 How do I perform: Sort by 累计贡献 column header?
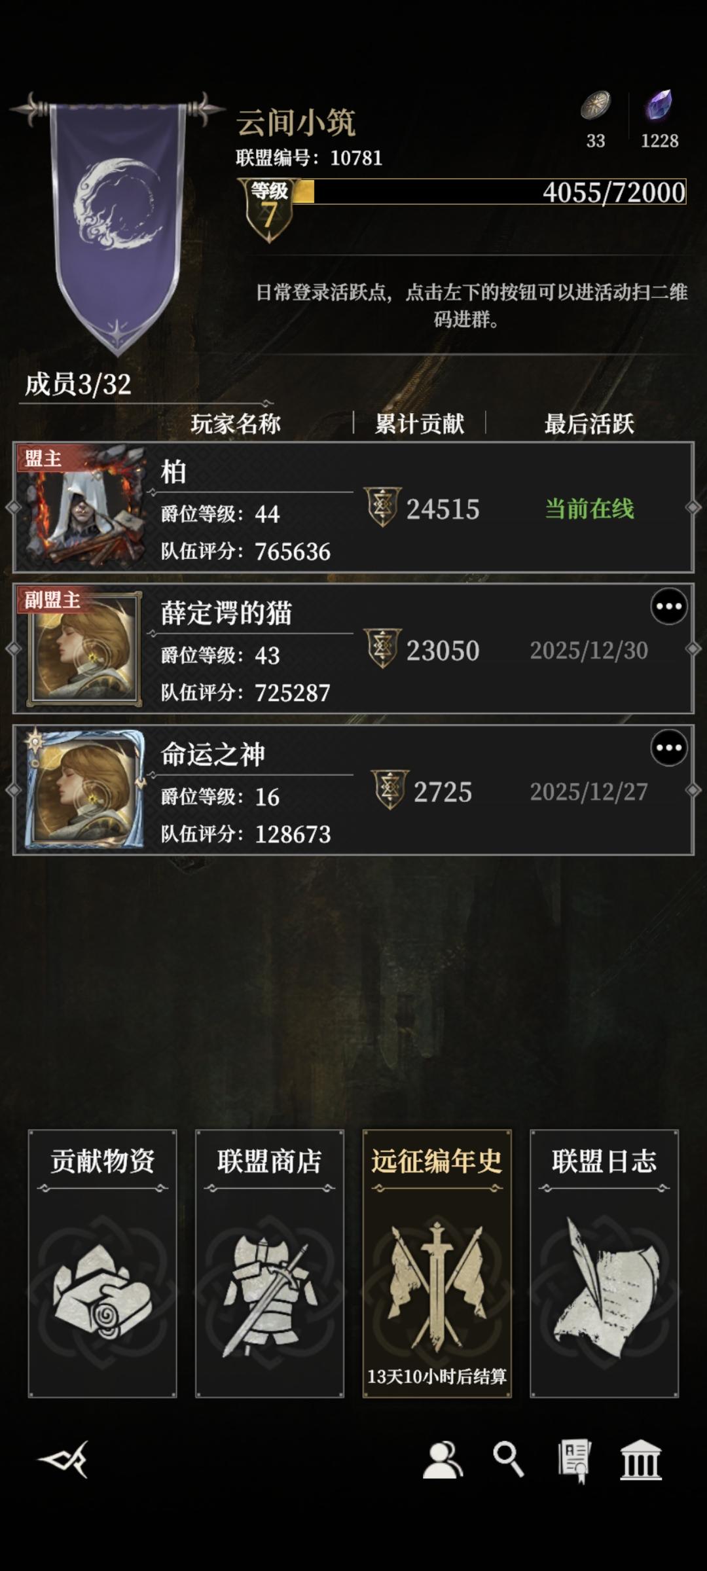(x=420, y=424)
